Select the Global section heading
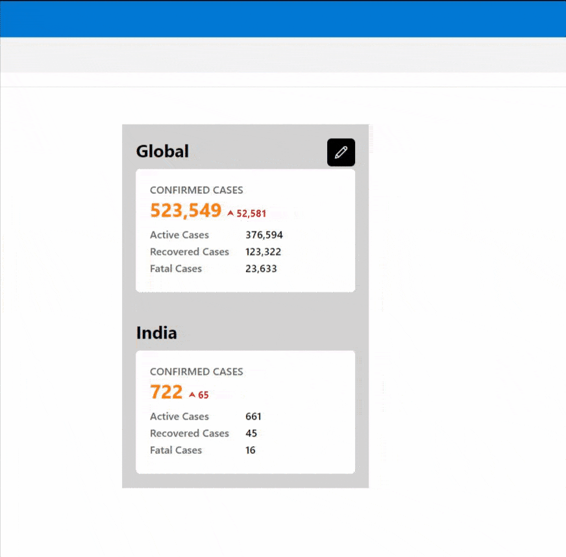 pyautogui.click(x=162, y=151)
